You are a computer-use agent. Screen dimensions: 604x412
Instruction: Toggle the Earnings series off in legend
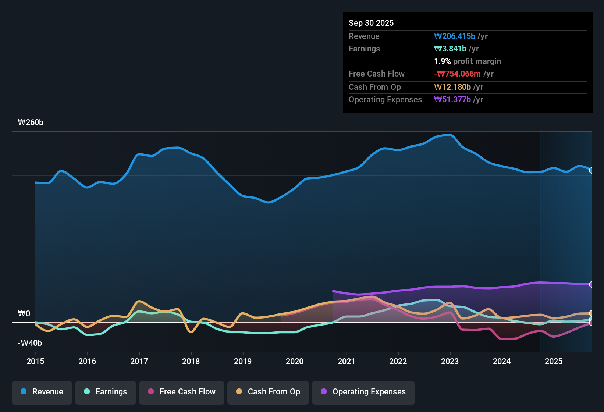tap(105, 392)
